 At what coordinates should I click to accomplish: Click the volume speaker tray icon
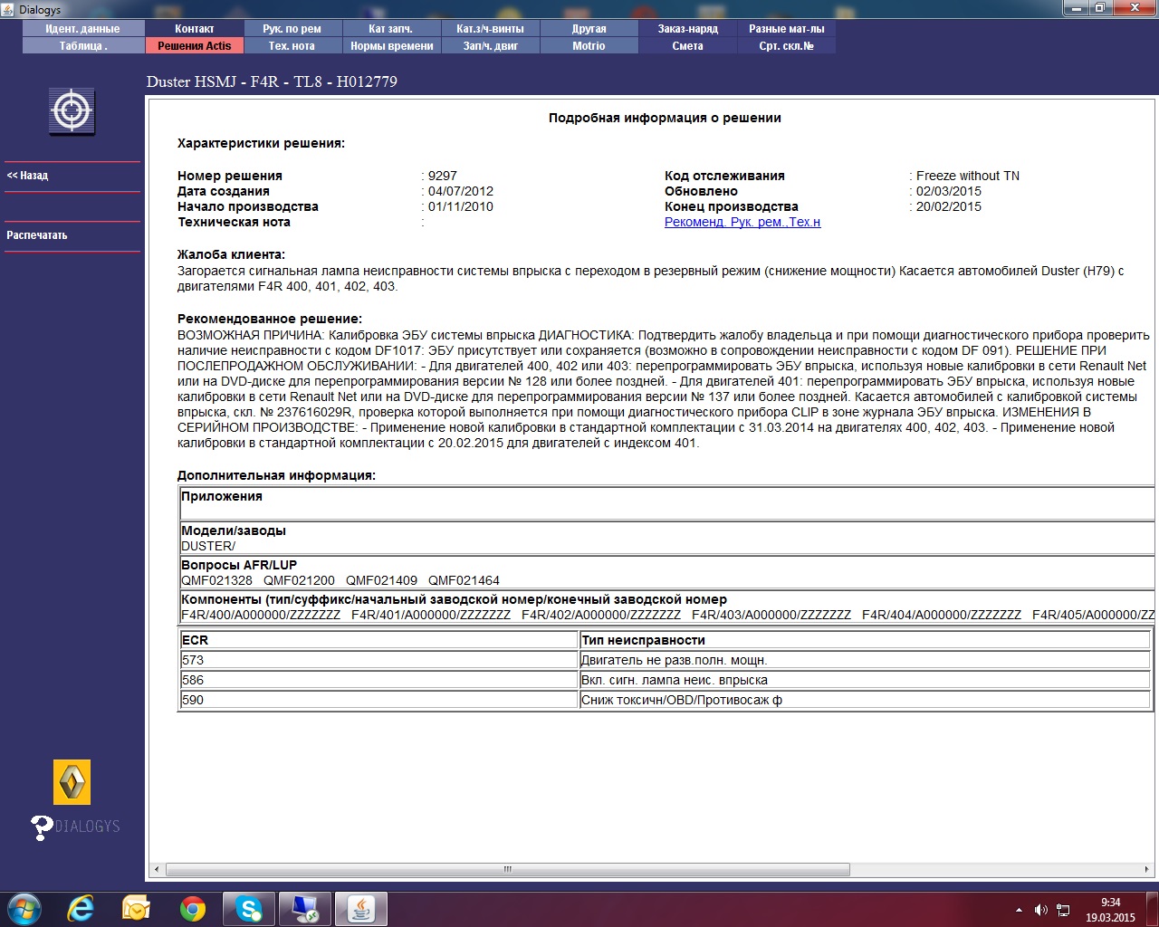[1040, 910]
